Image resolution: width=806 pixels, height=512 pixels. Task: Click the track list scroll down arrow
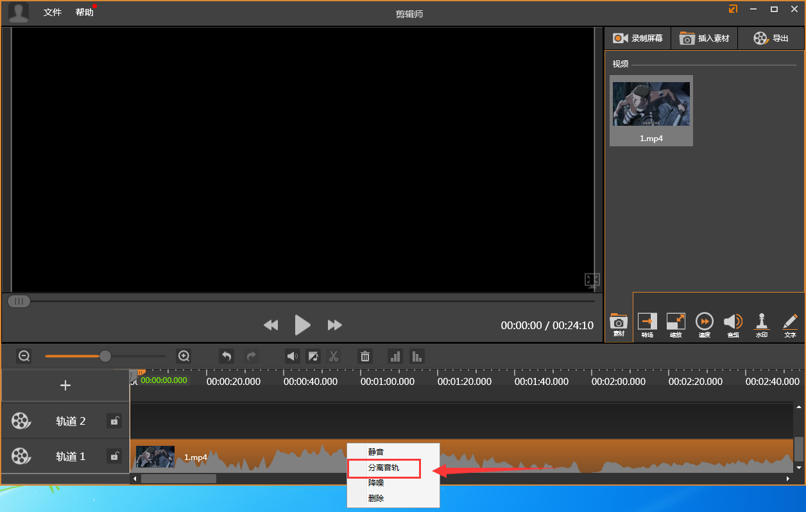click(799, 468)
